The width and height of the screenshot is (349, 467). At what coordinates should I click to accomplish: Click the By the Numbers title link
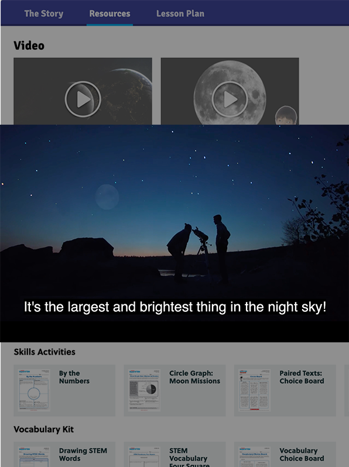coord(74,377)
